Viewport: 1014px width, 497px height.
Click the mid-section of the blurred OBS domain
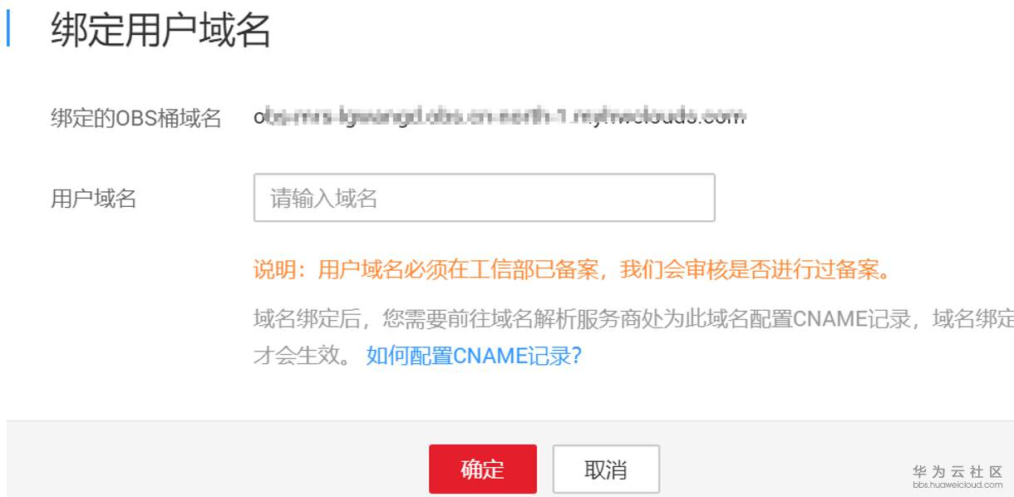coord(500,116)
